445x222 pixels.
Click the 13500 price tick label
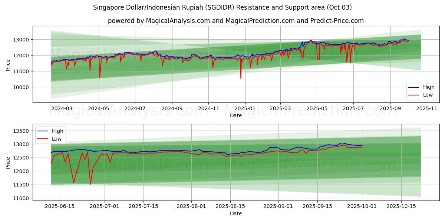[x=22, y=131]
